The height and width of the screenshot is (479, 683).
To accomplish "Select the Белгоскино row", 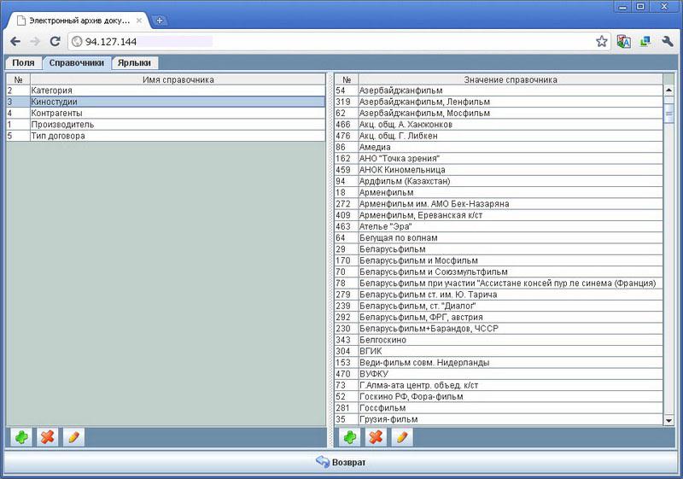I will pyautogui.click(x=499, y=339).
